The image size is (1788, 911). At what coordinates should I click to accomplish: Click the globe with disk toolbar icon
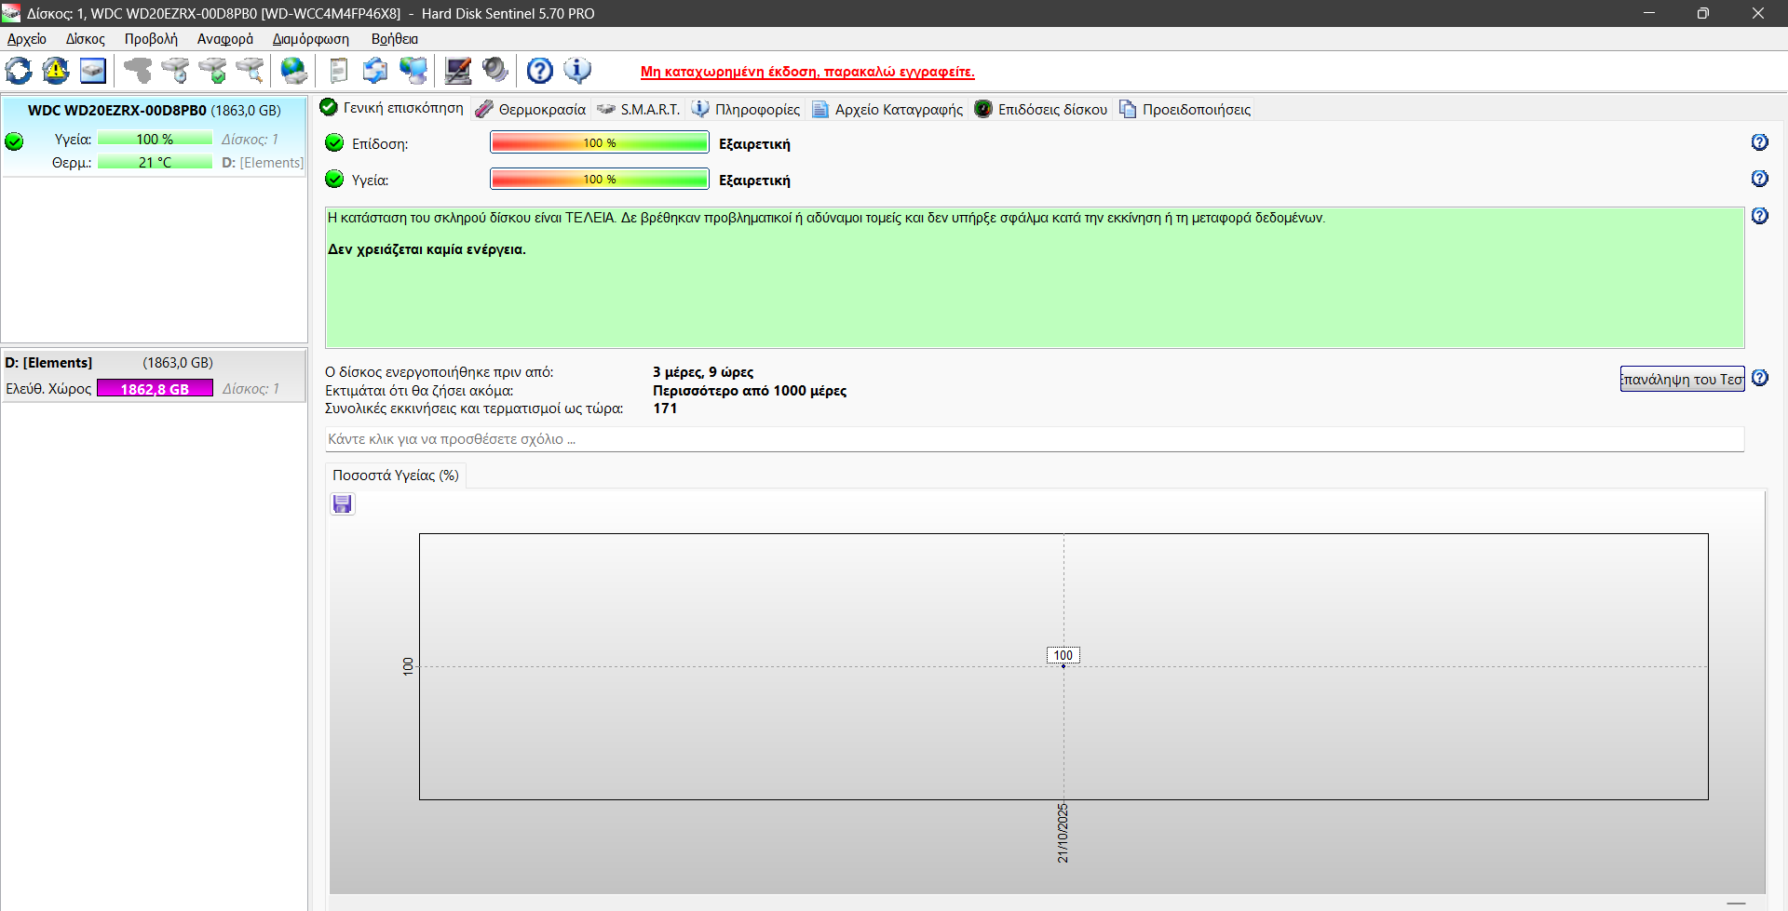[293, 71]
